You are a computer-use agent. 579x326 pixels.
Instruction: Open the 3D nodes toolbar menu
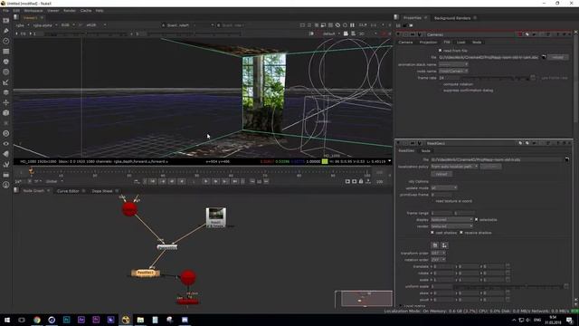[x=6, y=113]
